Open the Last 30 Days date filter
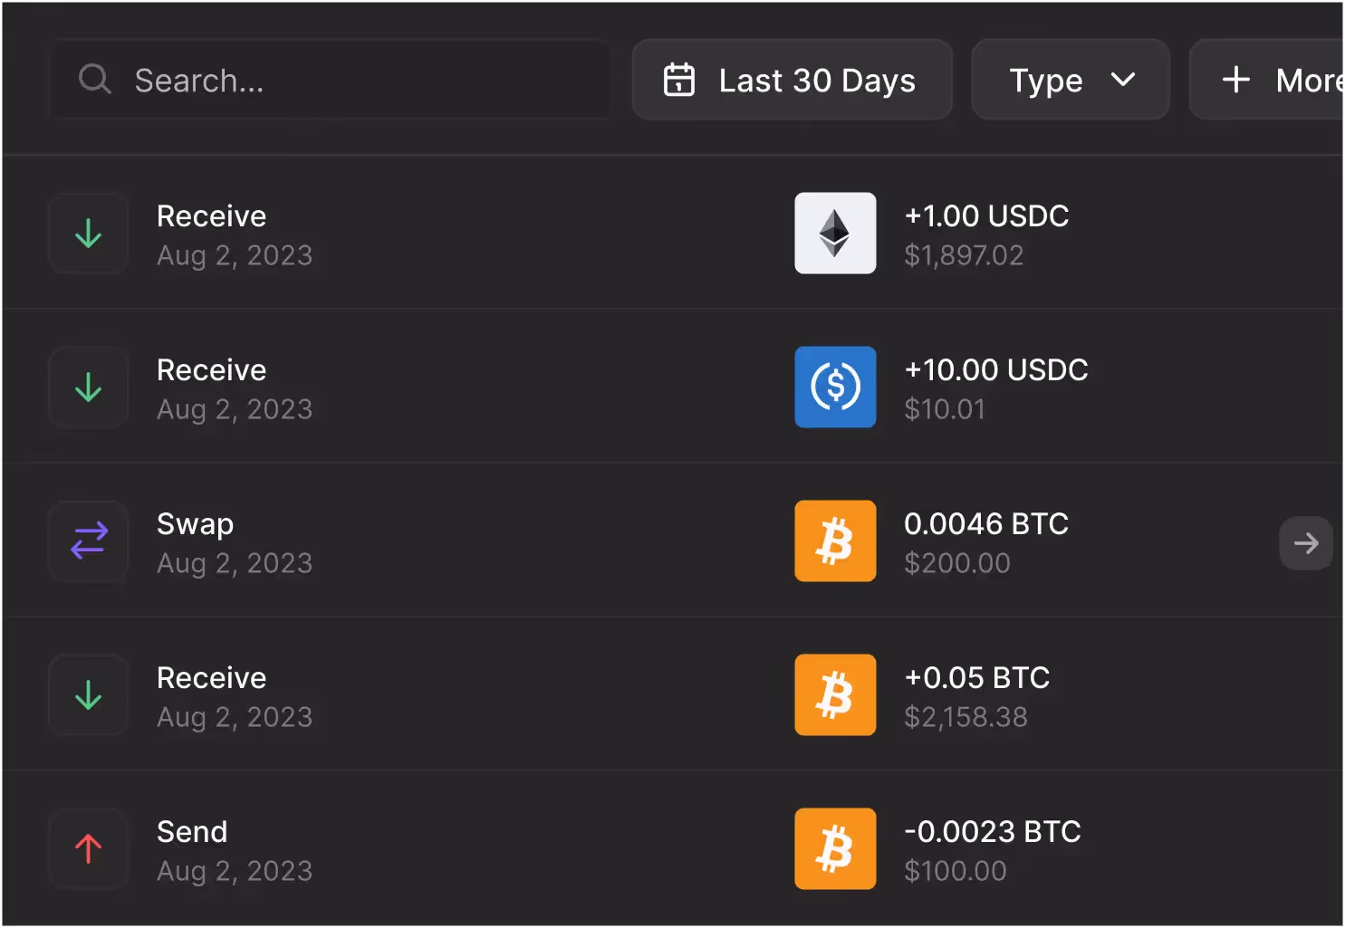The width and height of the screenshot is (1345, 928). tap(791, 81)
